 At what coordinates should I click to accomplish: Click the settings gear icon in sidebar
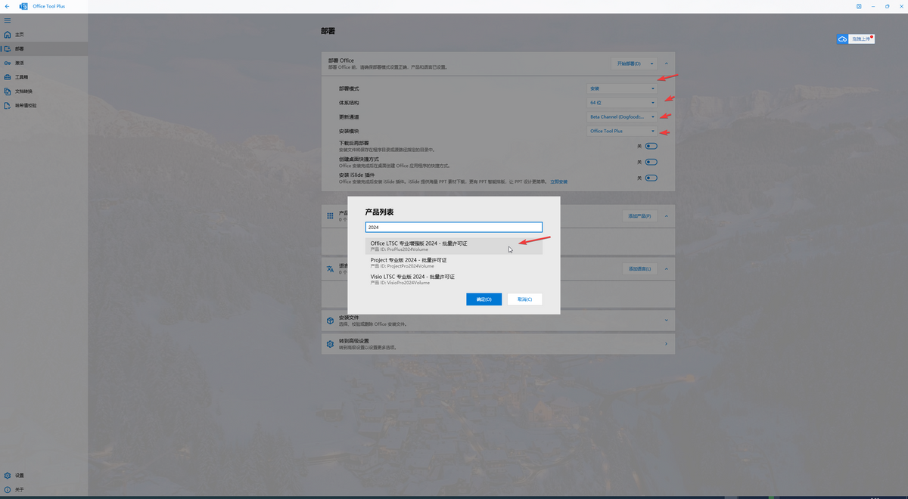[8, 476]
